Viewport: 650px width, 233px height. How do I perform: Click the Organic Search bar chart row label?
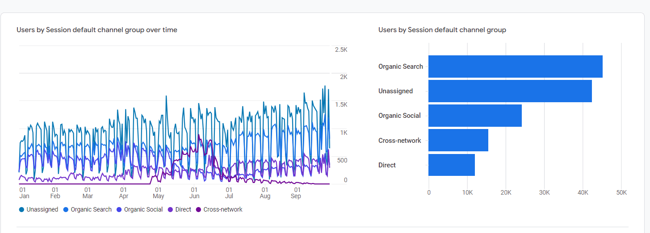coord(400,67)
